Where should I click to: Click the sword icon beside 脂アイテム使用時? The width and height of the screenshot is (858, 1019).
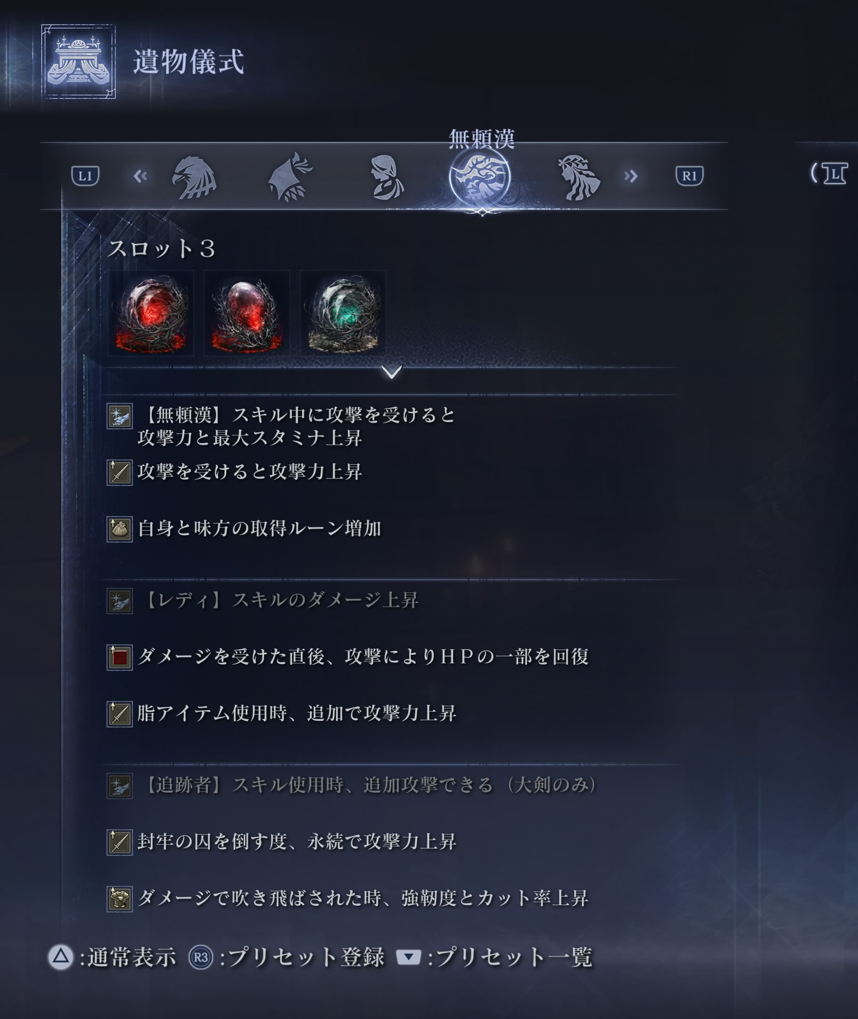[x=120, y=714]
